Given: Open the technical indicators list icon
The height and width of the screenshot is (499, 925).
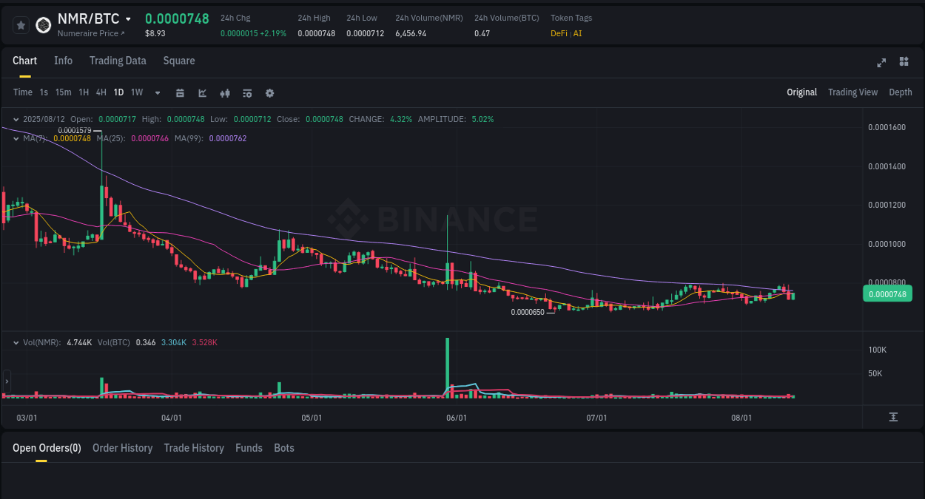Looking at the screenshot, I should pyautogui.click(x=246, y=92).
